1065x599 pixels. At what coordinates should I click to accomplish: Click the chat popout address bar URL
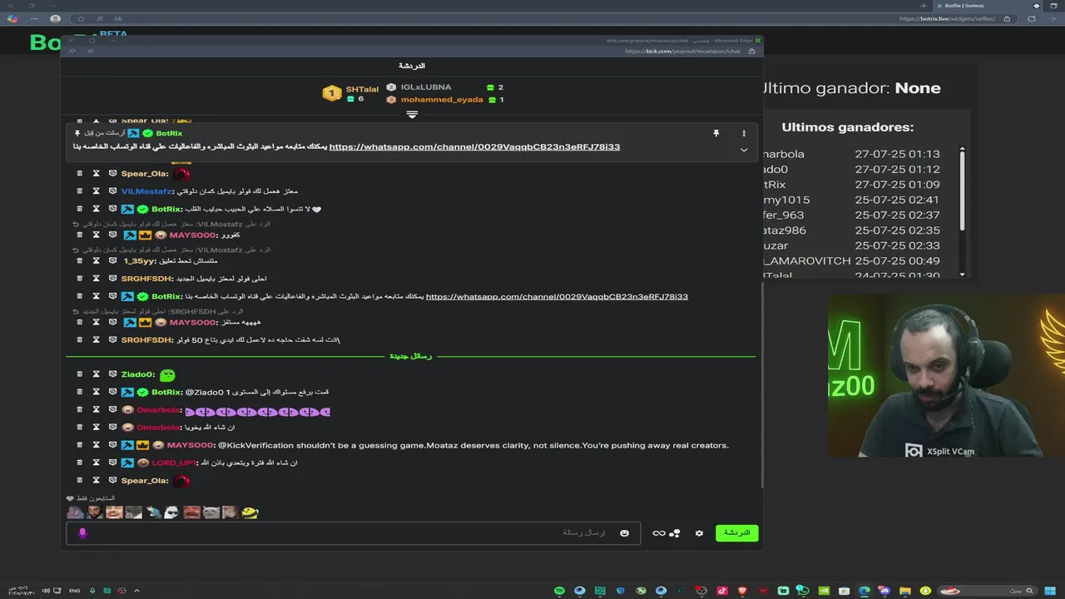pos(681,52)
